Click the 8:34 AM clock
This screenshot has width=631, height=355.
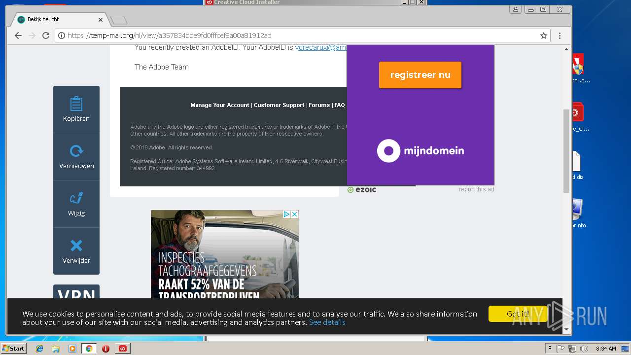point(606,349)
